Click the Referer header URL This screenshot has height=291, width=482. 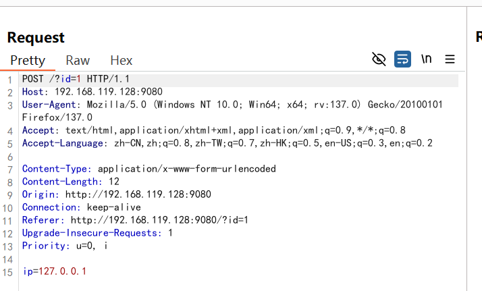(x=159, y=220)
